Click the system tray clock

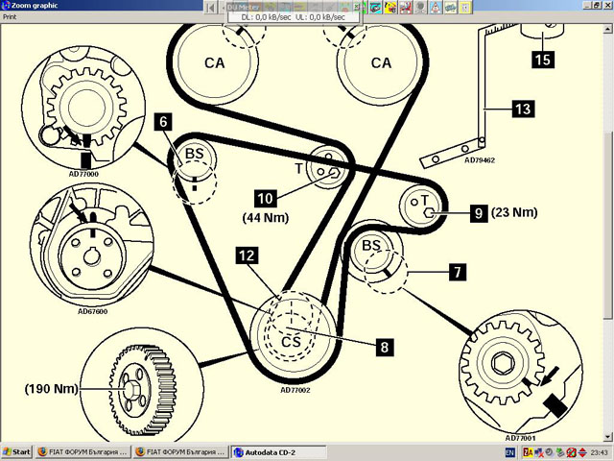pyautogui.click(x=597, y=451)
